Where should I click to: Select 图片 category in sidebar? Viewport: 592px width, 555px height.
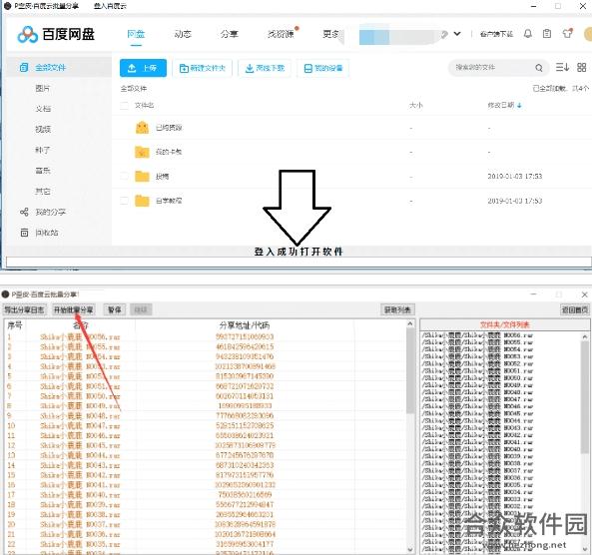point(43,89)
